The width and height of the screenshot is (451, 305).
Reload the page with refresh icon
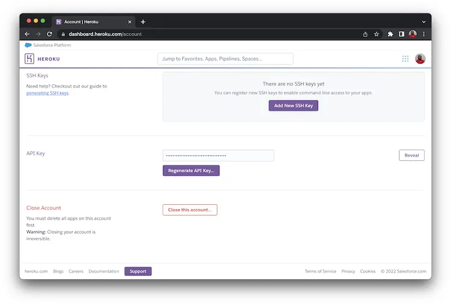49,34
